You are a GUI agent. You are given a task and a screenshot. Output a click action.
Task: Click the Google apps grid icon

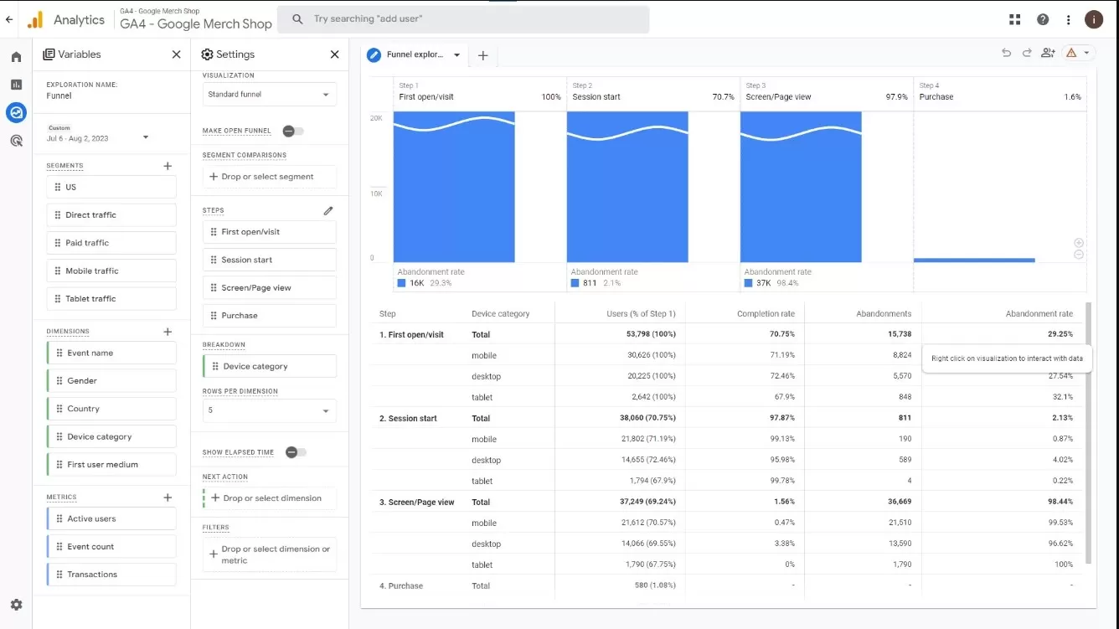tap(1015, 19)
